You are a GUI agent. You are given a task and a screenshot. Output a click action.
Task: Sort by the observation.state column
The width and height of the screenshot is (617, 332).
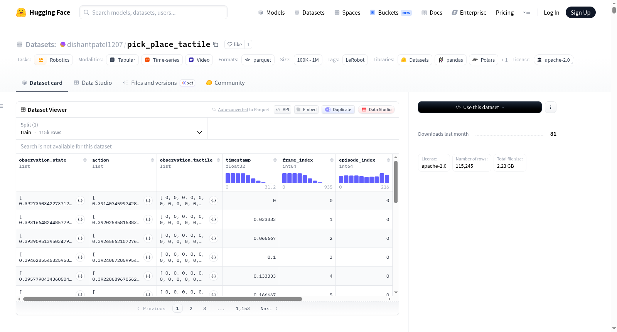[x=85, y=160]
